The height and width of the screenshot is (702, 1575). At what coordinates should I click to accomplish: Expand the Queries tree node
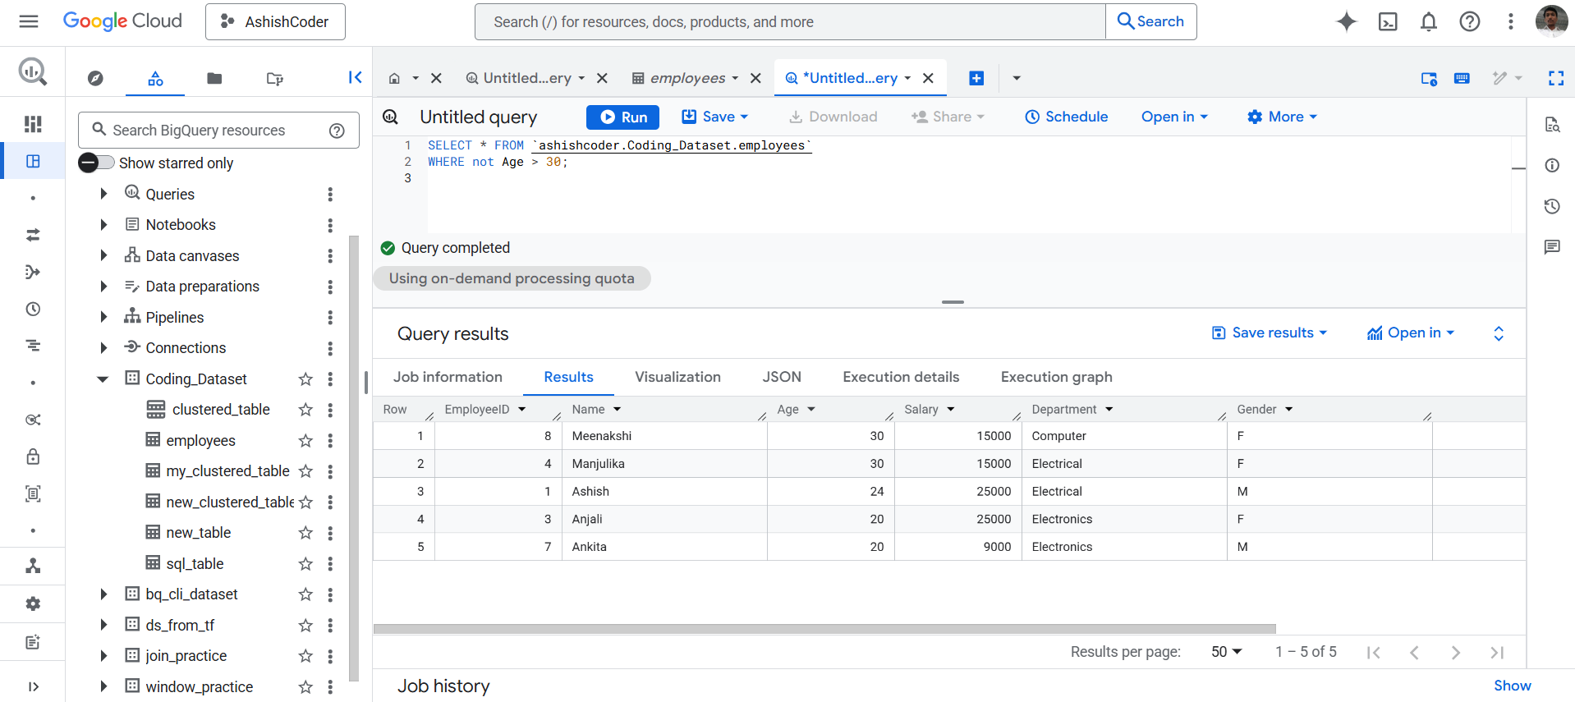pos(103,194)
